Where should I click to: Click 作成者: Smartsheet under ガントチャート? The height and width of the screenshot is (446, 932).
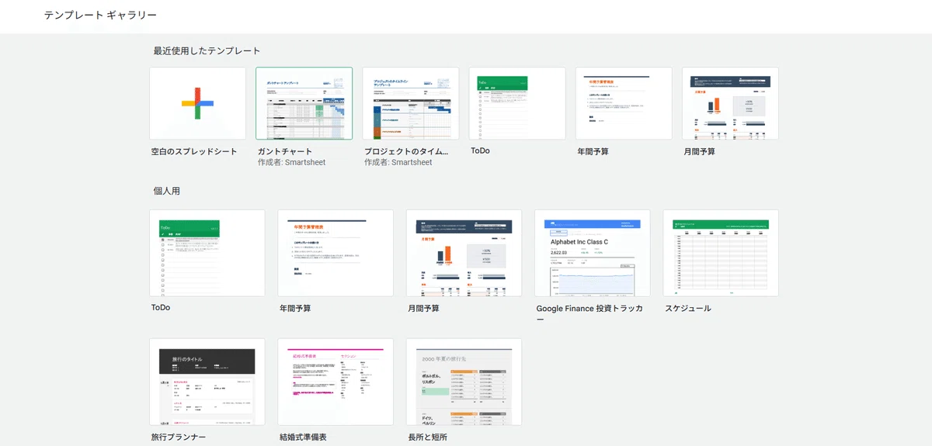(292, 163)
